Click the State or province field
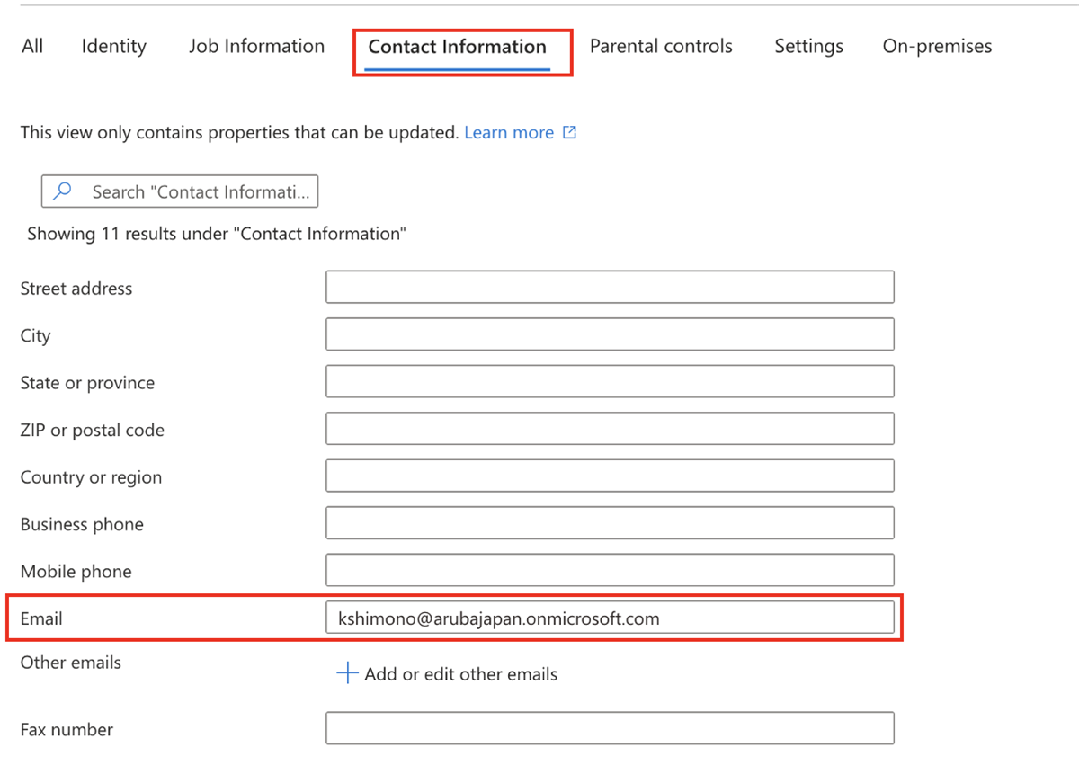1079x765 pixels. 610,381
